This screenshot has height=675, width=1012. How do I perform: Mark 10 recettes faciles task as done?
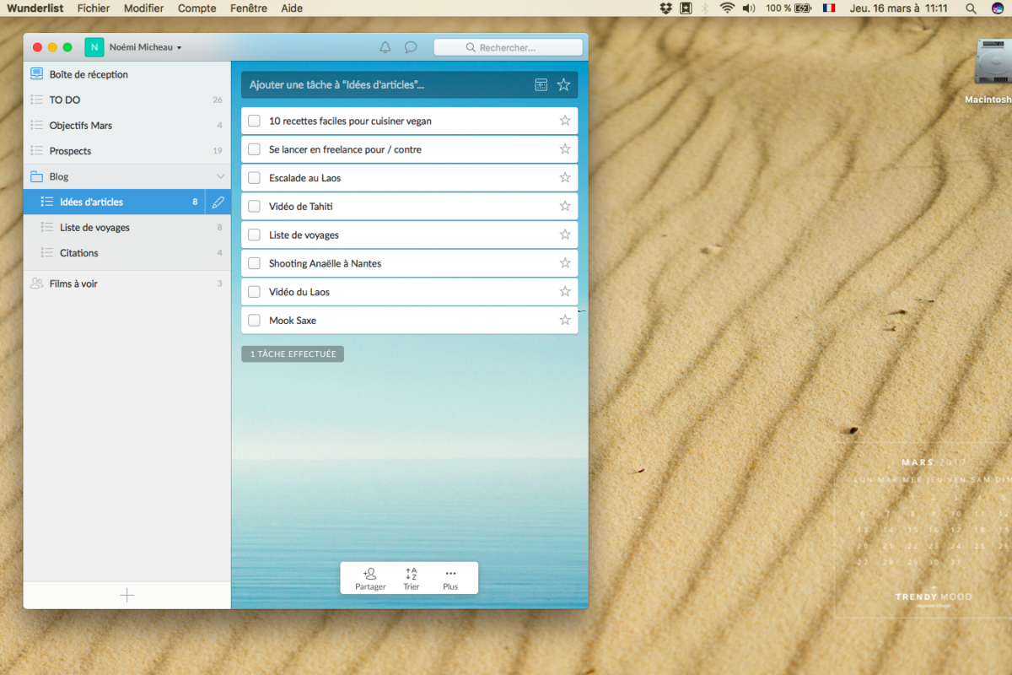[x=254, y=121]
